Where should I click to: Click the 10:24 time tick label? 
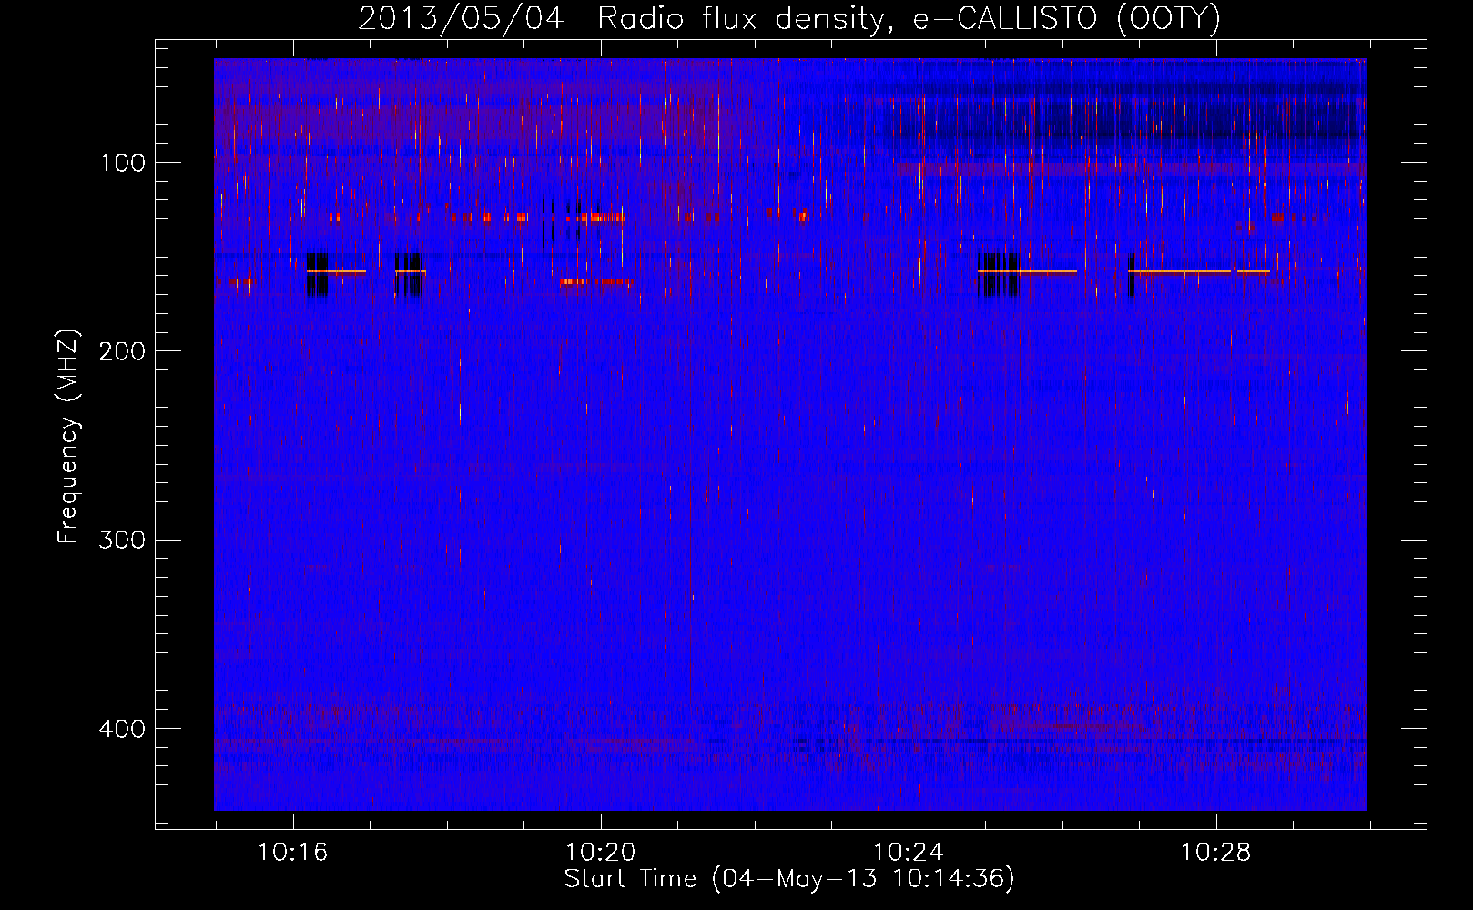click(908, 853)
